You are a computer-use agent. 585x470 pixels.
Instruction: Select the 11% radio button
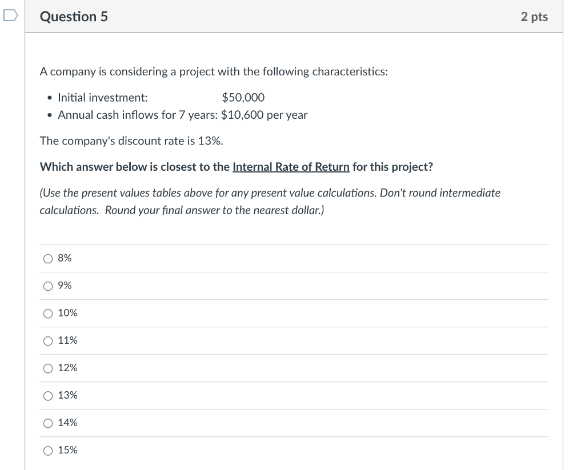click(48, 341)
